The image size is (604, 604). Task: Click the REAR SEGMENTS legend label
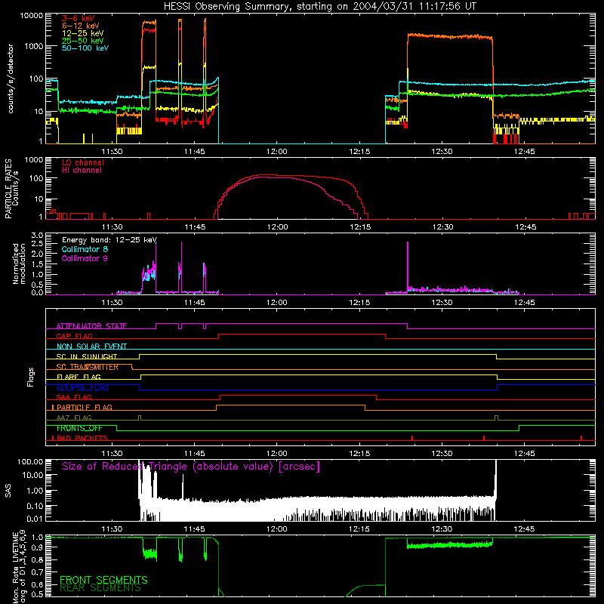pyautogui.click(x=100, y=588)
